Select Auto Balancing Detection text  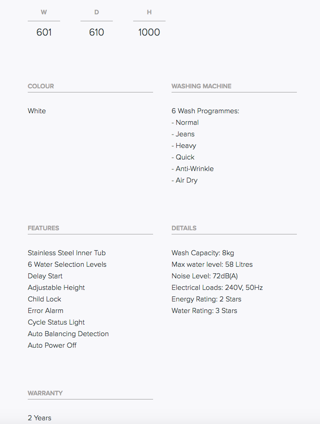pyautogui.click(x=68, y=334)
